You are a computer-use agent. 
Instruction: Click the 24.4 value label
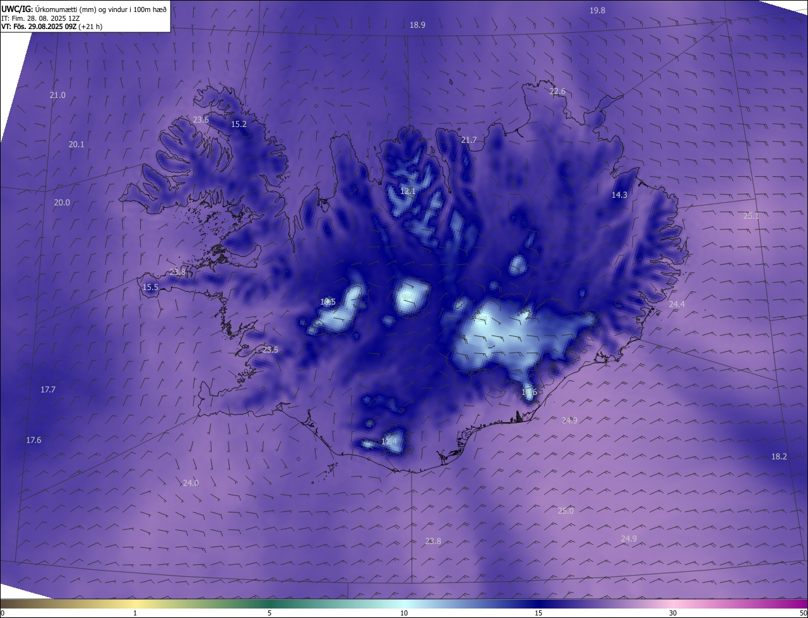(x=677, y=305)
